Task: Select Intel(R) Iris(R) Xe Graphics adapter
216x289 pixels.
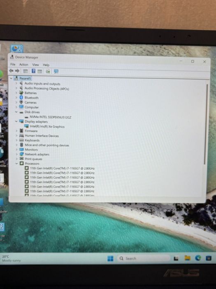Action: (x=47, y=127)
